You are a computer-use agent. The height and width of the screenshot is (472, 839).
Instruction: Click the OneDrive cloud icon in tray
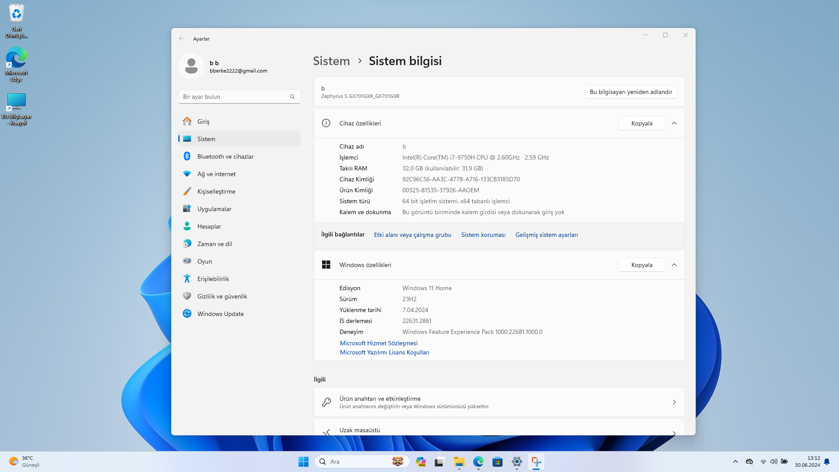749,462
